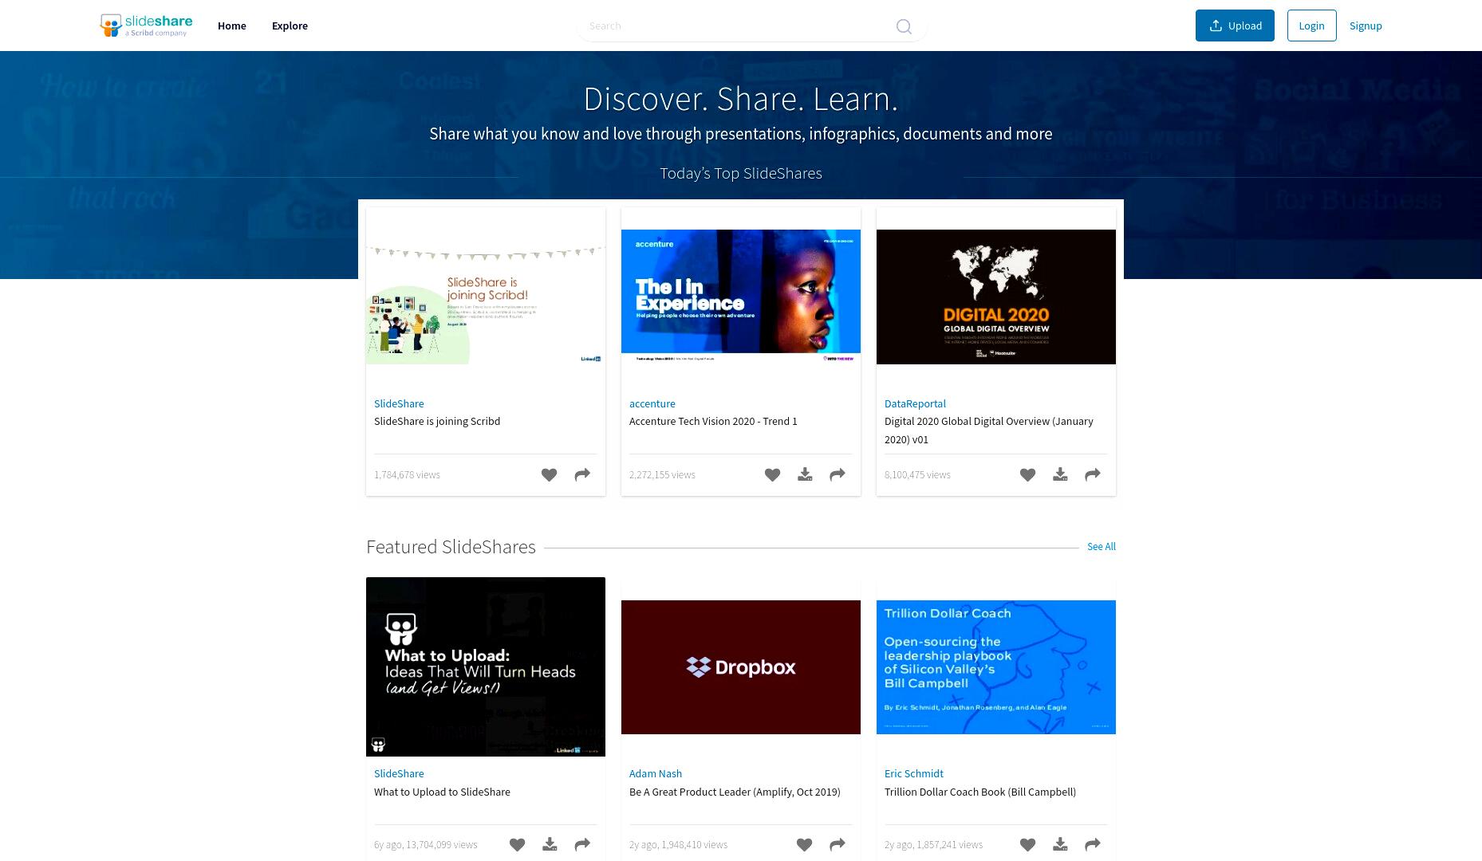Open title 'Be A Great Product Leader'
This screenshot has width=1482, height=861.
click(x=735, y=792)
